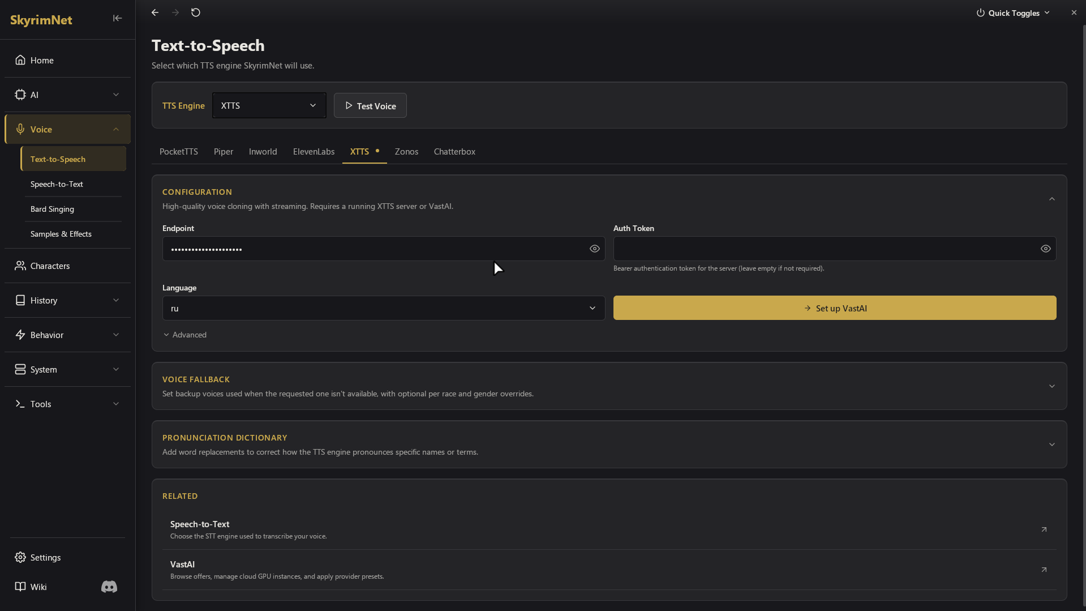Click the History book icon

point(20,300)
